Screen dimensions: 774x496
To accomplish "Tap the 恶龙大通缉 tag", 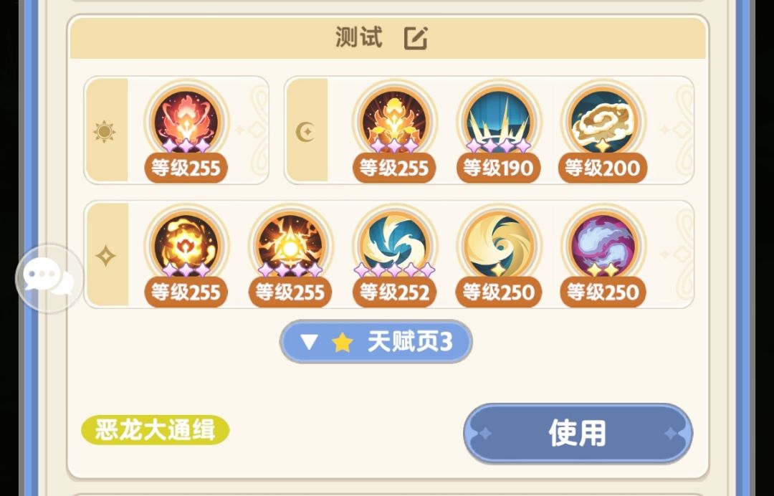I will click(155, 430).
